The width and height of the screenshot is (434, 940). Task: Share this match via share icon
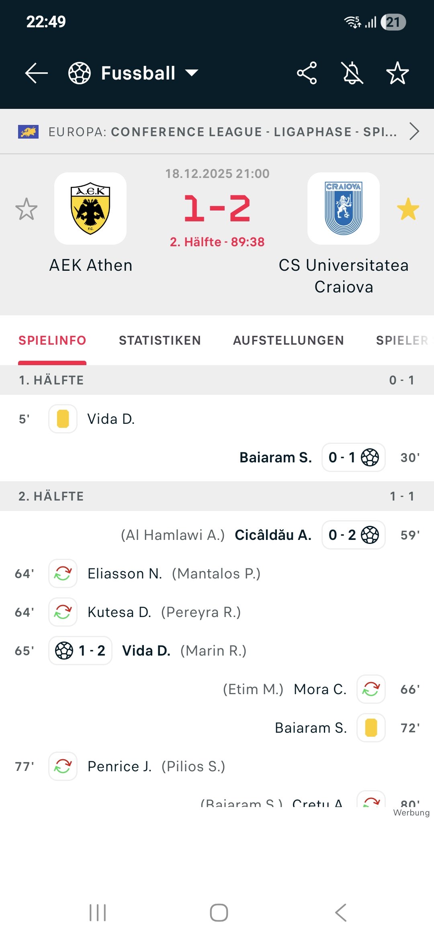tap(307, 73)
